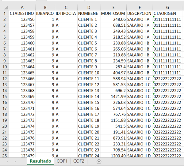Select the CTAORIGEN cell in row 12
The image size is (184, 166).
pyautogui.click(x=167, y=79)
